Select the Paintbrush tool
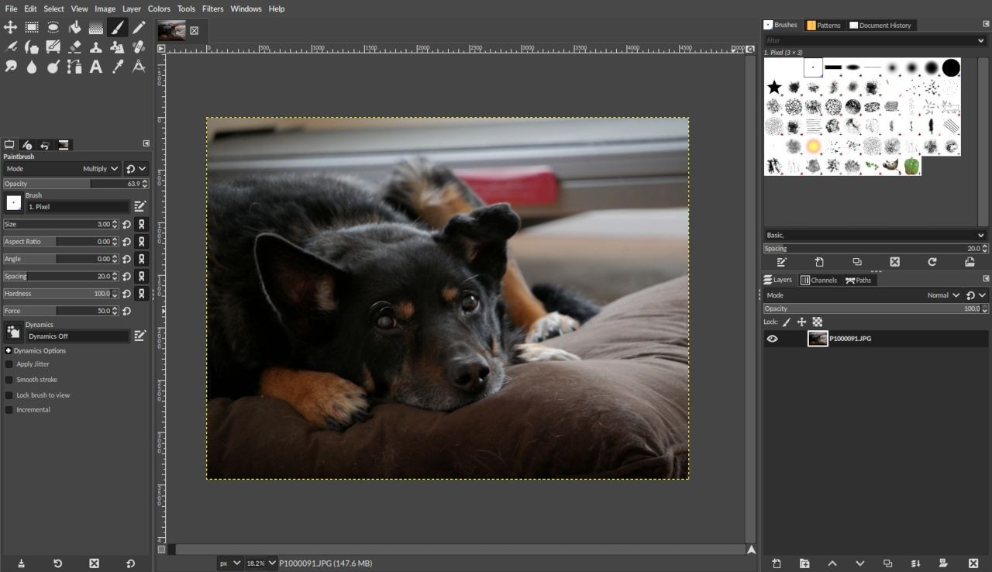992x572 pixels. 117,27
